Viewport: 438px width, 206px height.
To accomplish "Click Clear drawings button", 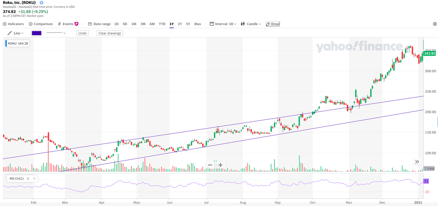I will (110, 33).
